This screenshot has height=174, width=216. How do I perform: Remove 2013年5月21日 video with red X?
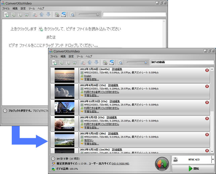pyautogui.click(x=207, y=134)
